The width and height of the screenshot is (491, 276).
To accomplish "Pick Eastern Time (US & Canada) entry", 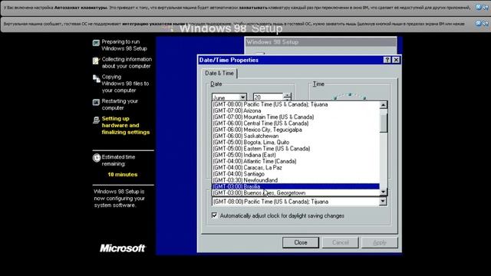I will [295, 149].
